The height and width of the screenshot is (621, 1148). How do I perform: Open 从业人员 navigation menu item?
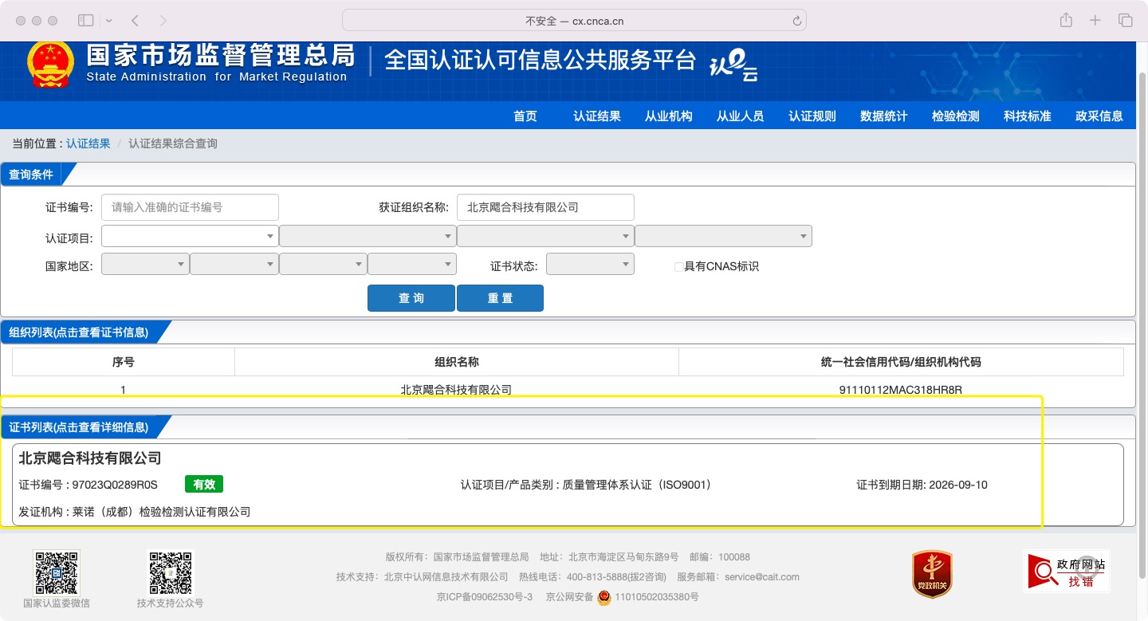(x=741, y=116)
